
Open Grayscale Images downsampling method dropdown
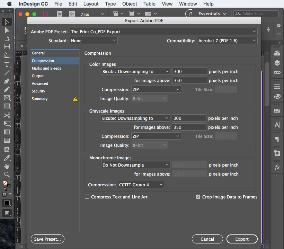tap(135, 118)
